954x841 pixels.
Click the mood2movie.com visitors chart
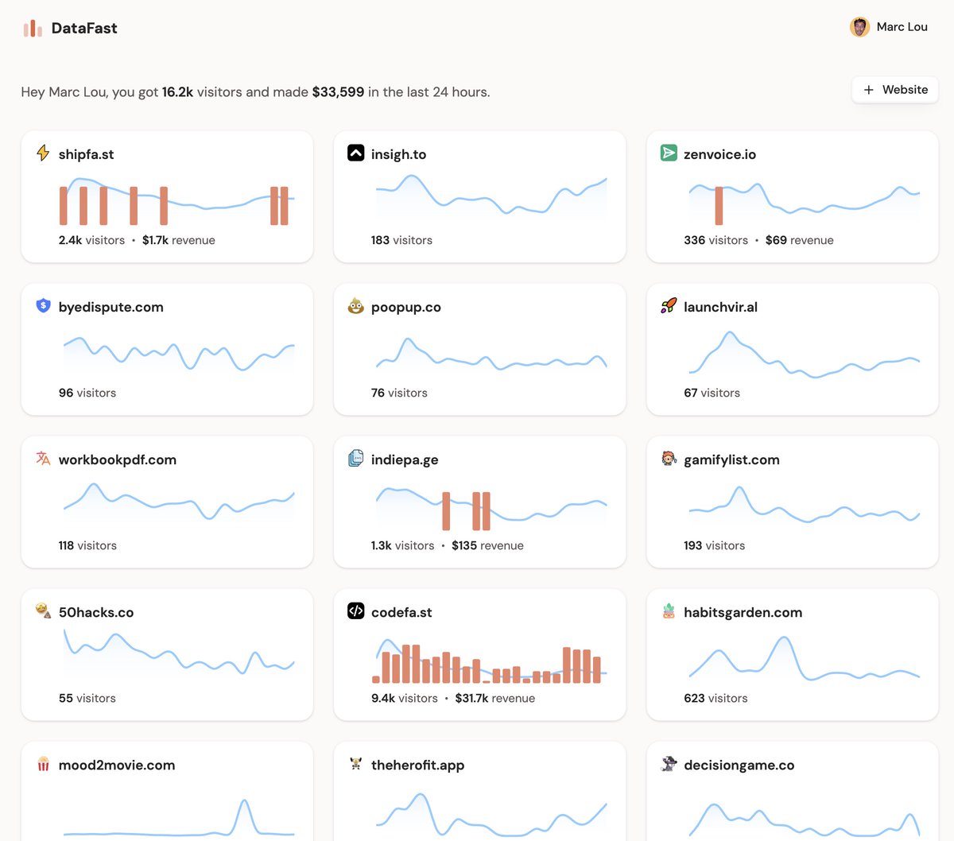[x=179, y=817]
